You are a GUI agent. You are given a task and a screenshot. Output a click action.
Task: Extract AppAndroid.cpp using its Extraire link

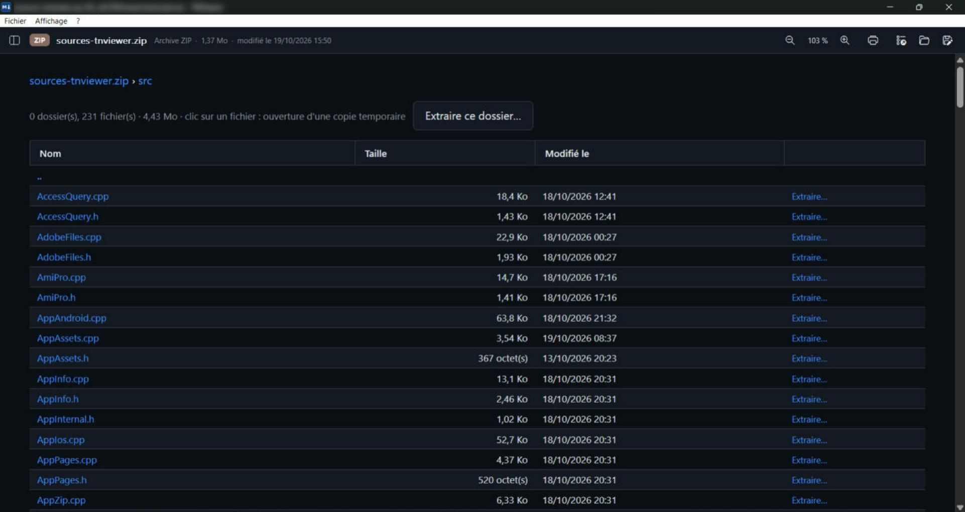pos(809,318)
